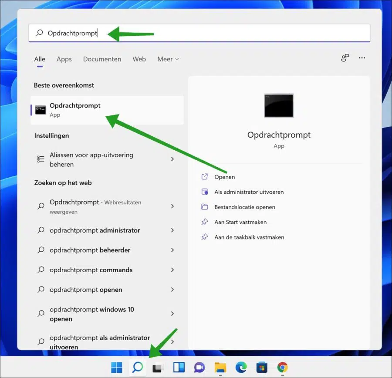Click the pin icon for Aan Start vastmaken
This screenshot has height=378, width=392.
(205, 222)
